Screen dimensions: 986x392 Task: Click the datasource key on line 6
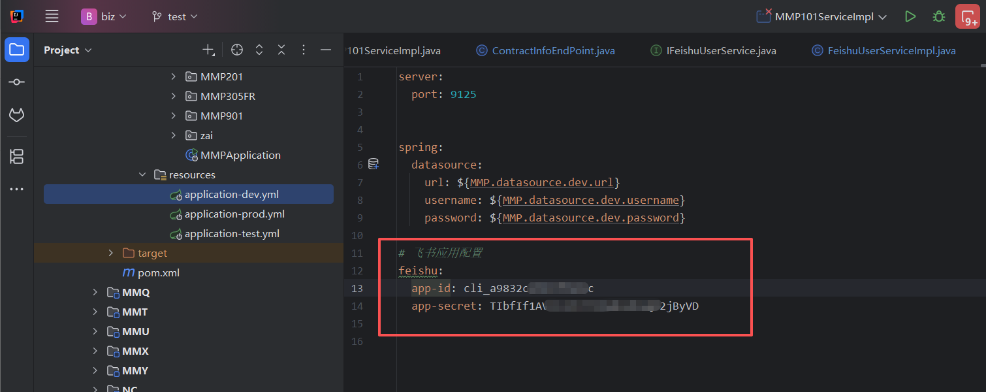444,165
